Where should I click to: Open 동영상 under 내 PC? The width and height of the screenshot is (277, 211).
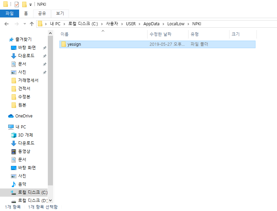(24, 151)
